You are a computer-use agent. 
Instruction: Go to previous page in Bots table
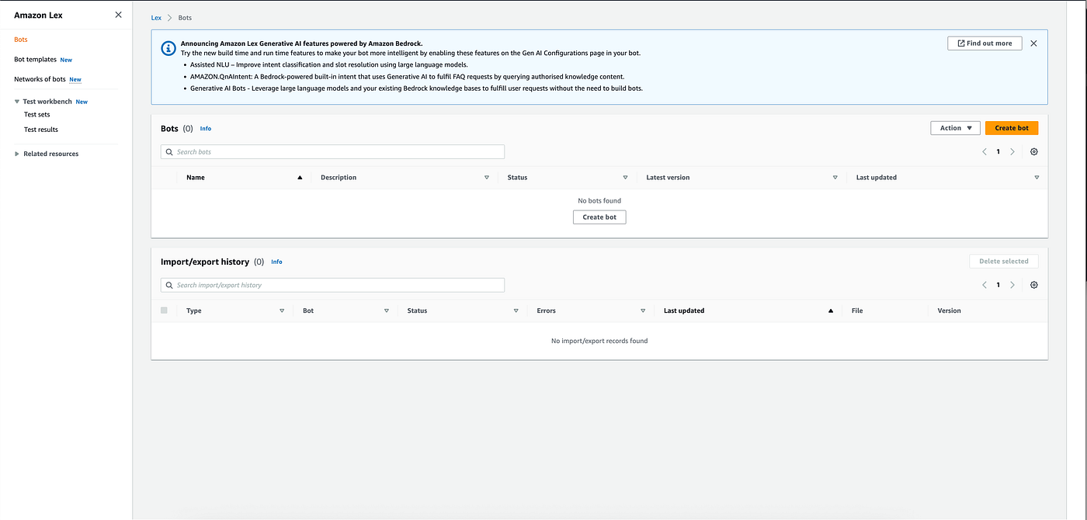(985, 152)
